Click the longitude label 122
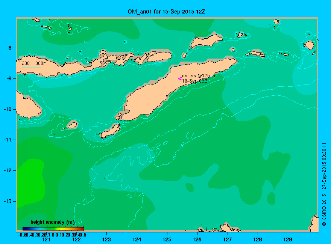Viewport: 331px width, 244px height. [76, 239]
